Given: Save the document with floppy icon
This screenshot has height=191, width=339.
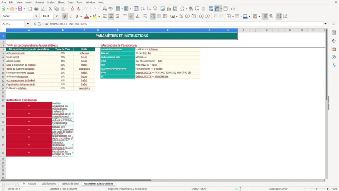Looking at the screenshot, I should pyautogui.click(x=20, y=9).
